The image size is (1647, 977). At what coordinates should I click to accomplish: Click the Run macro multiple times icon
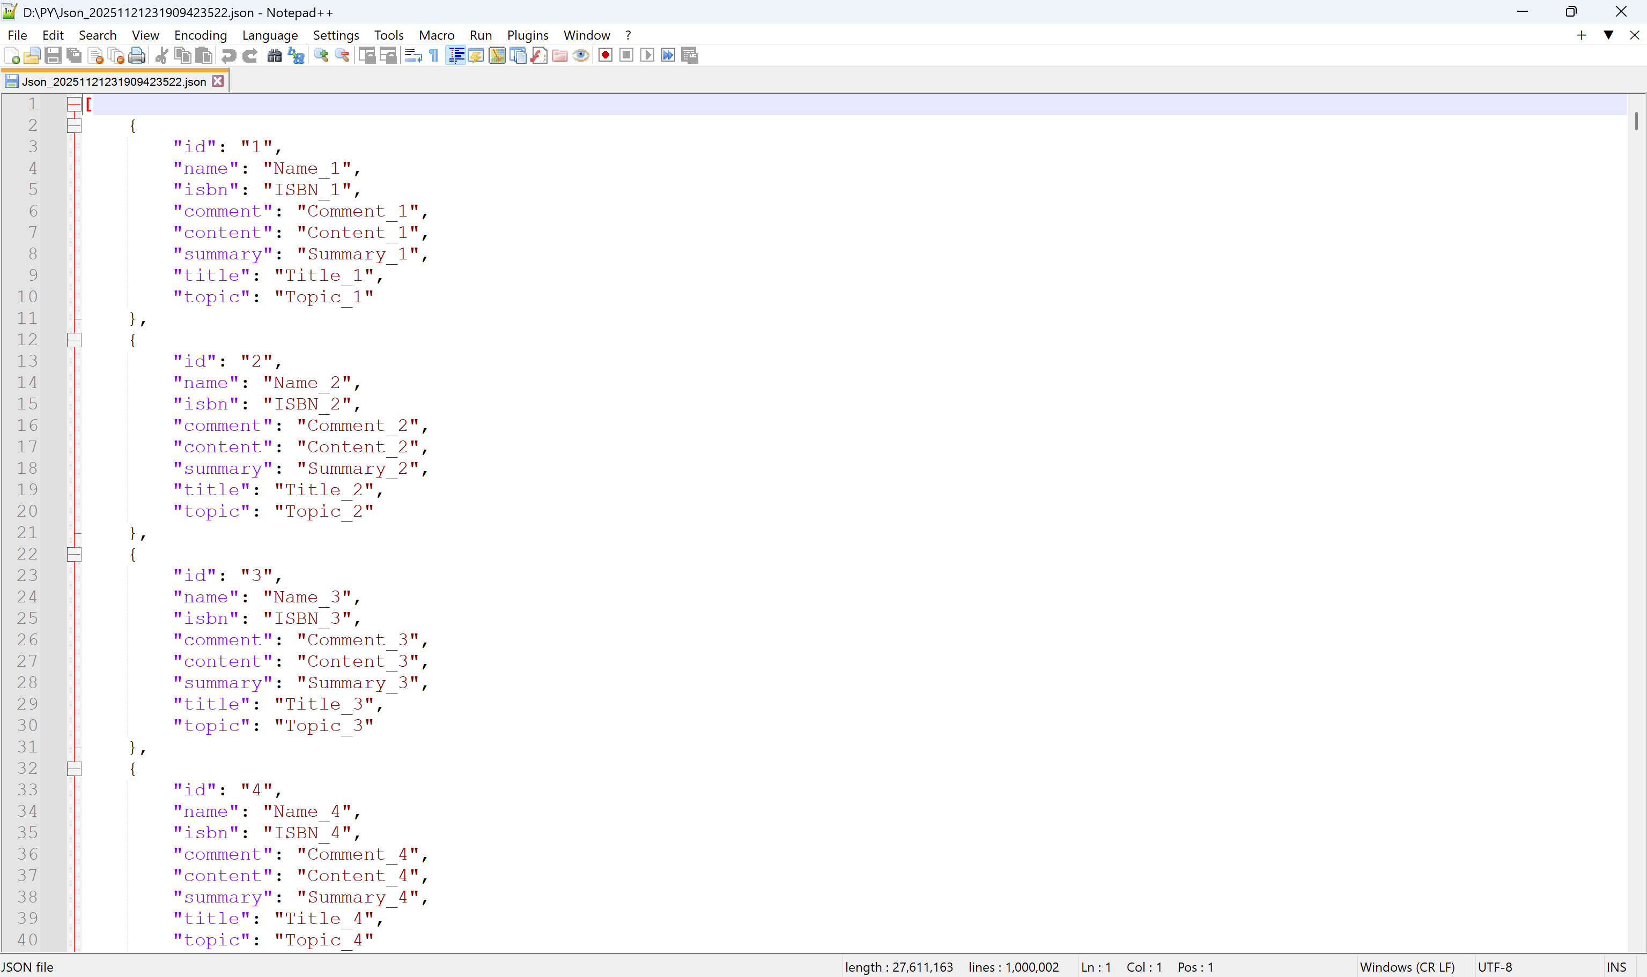click(x=668, y=55)
